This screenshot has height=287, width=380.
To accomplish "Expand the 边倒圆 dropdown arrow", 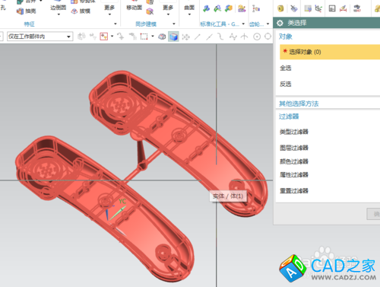I will [x=59, y=14].
